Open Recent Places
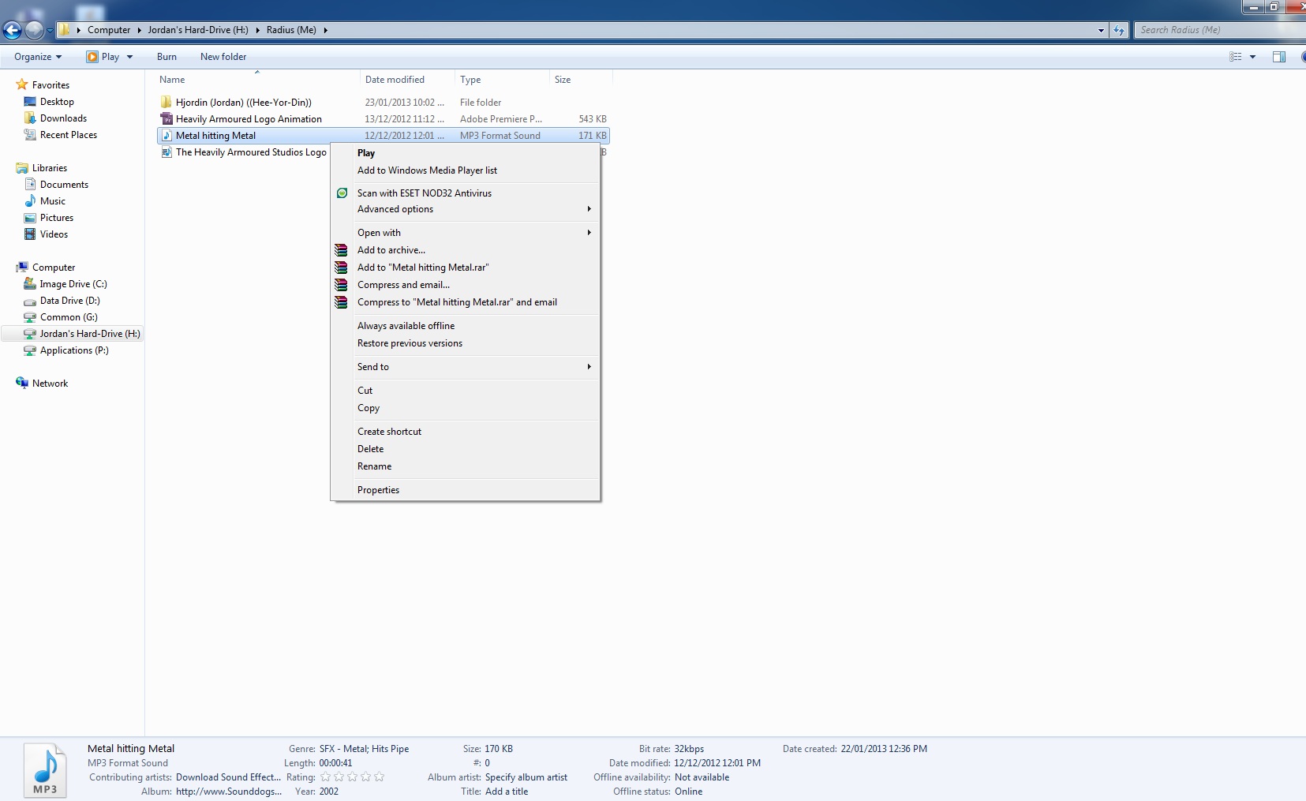Viewport: 1306px width, 801px height. pyautogui.click(x=69, y=135)
